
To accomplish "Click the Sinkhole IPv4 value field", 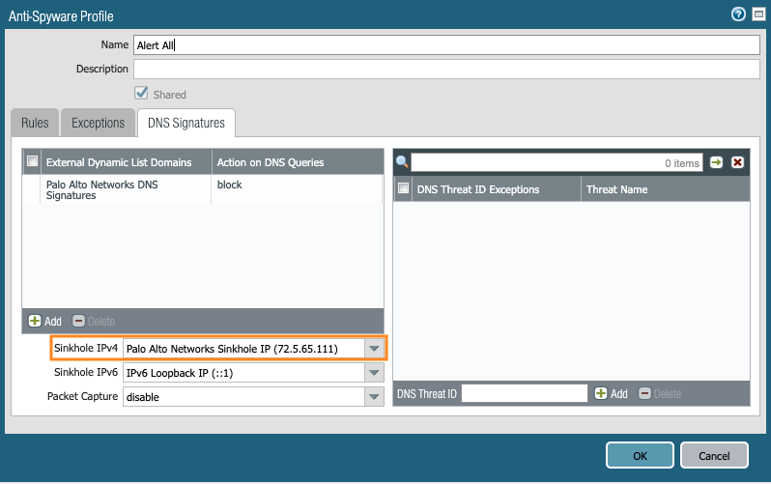I will (x=243, y=348).
